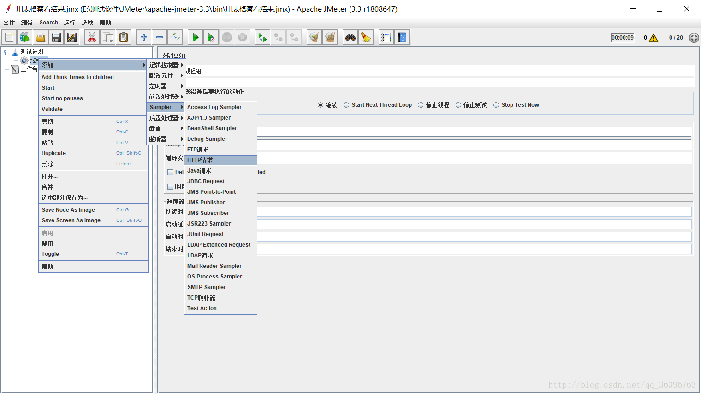Select 测试计划 tree node
Screen dimensions: 701x394
point(32,52)
